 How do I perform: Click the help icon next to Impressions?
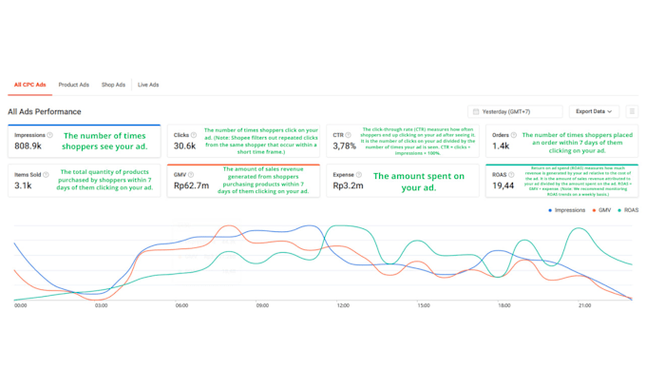49,135
